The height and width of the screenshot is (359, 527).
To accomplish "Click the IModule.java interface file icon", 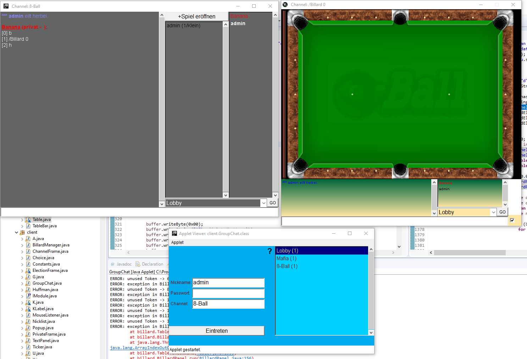I will pyautogui.click(x=28, y=296).
